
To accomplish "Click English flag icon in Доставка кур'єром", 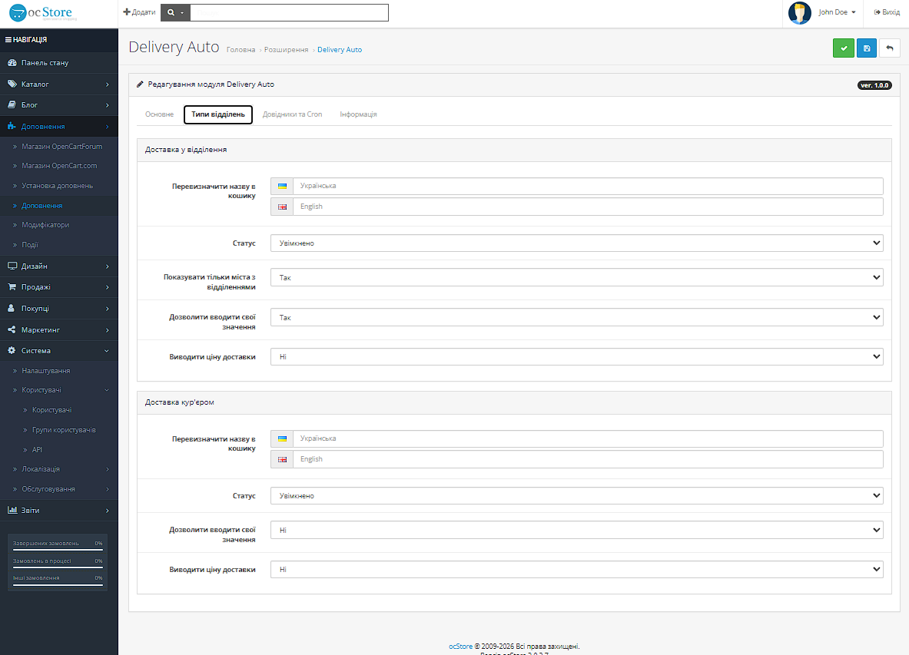I will [x=282, y=459].
